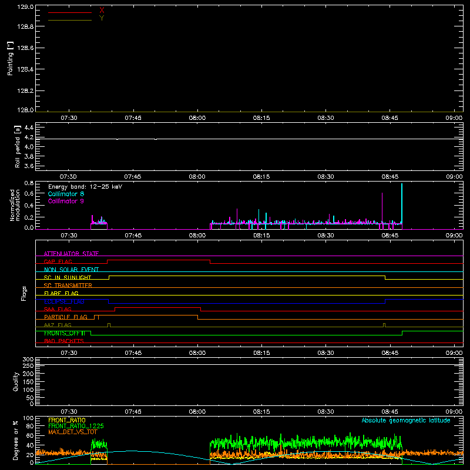Click the 4.4 tick on Roll period axis

(29, 127)
